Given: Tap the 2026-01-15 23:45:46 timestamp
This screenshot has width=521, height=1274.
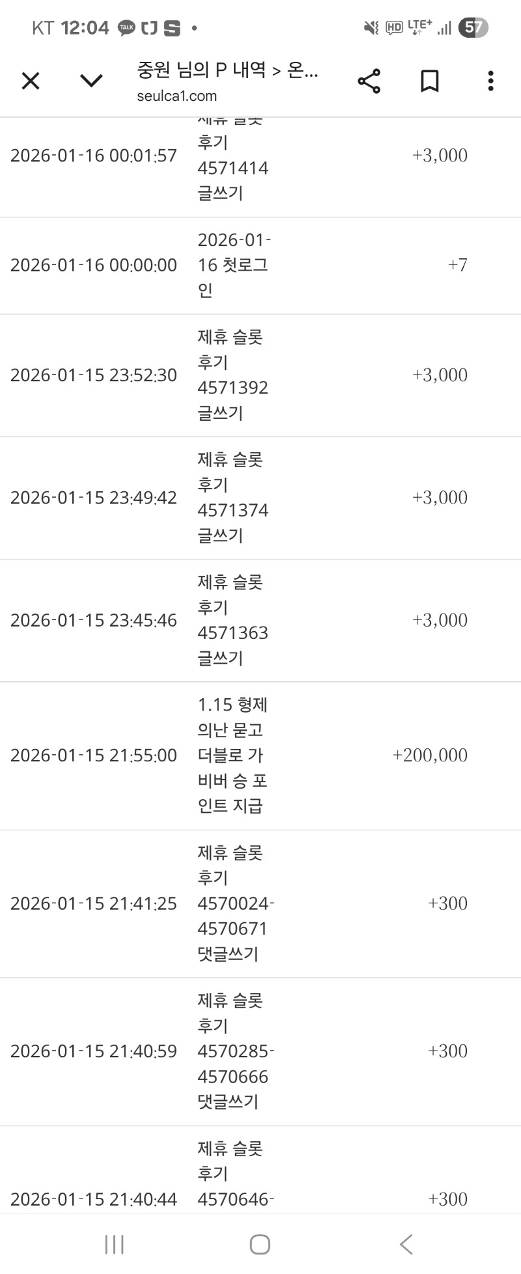Looking at the screenshot, I should pos(94,621).
